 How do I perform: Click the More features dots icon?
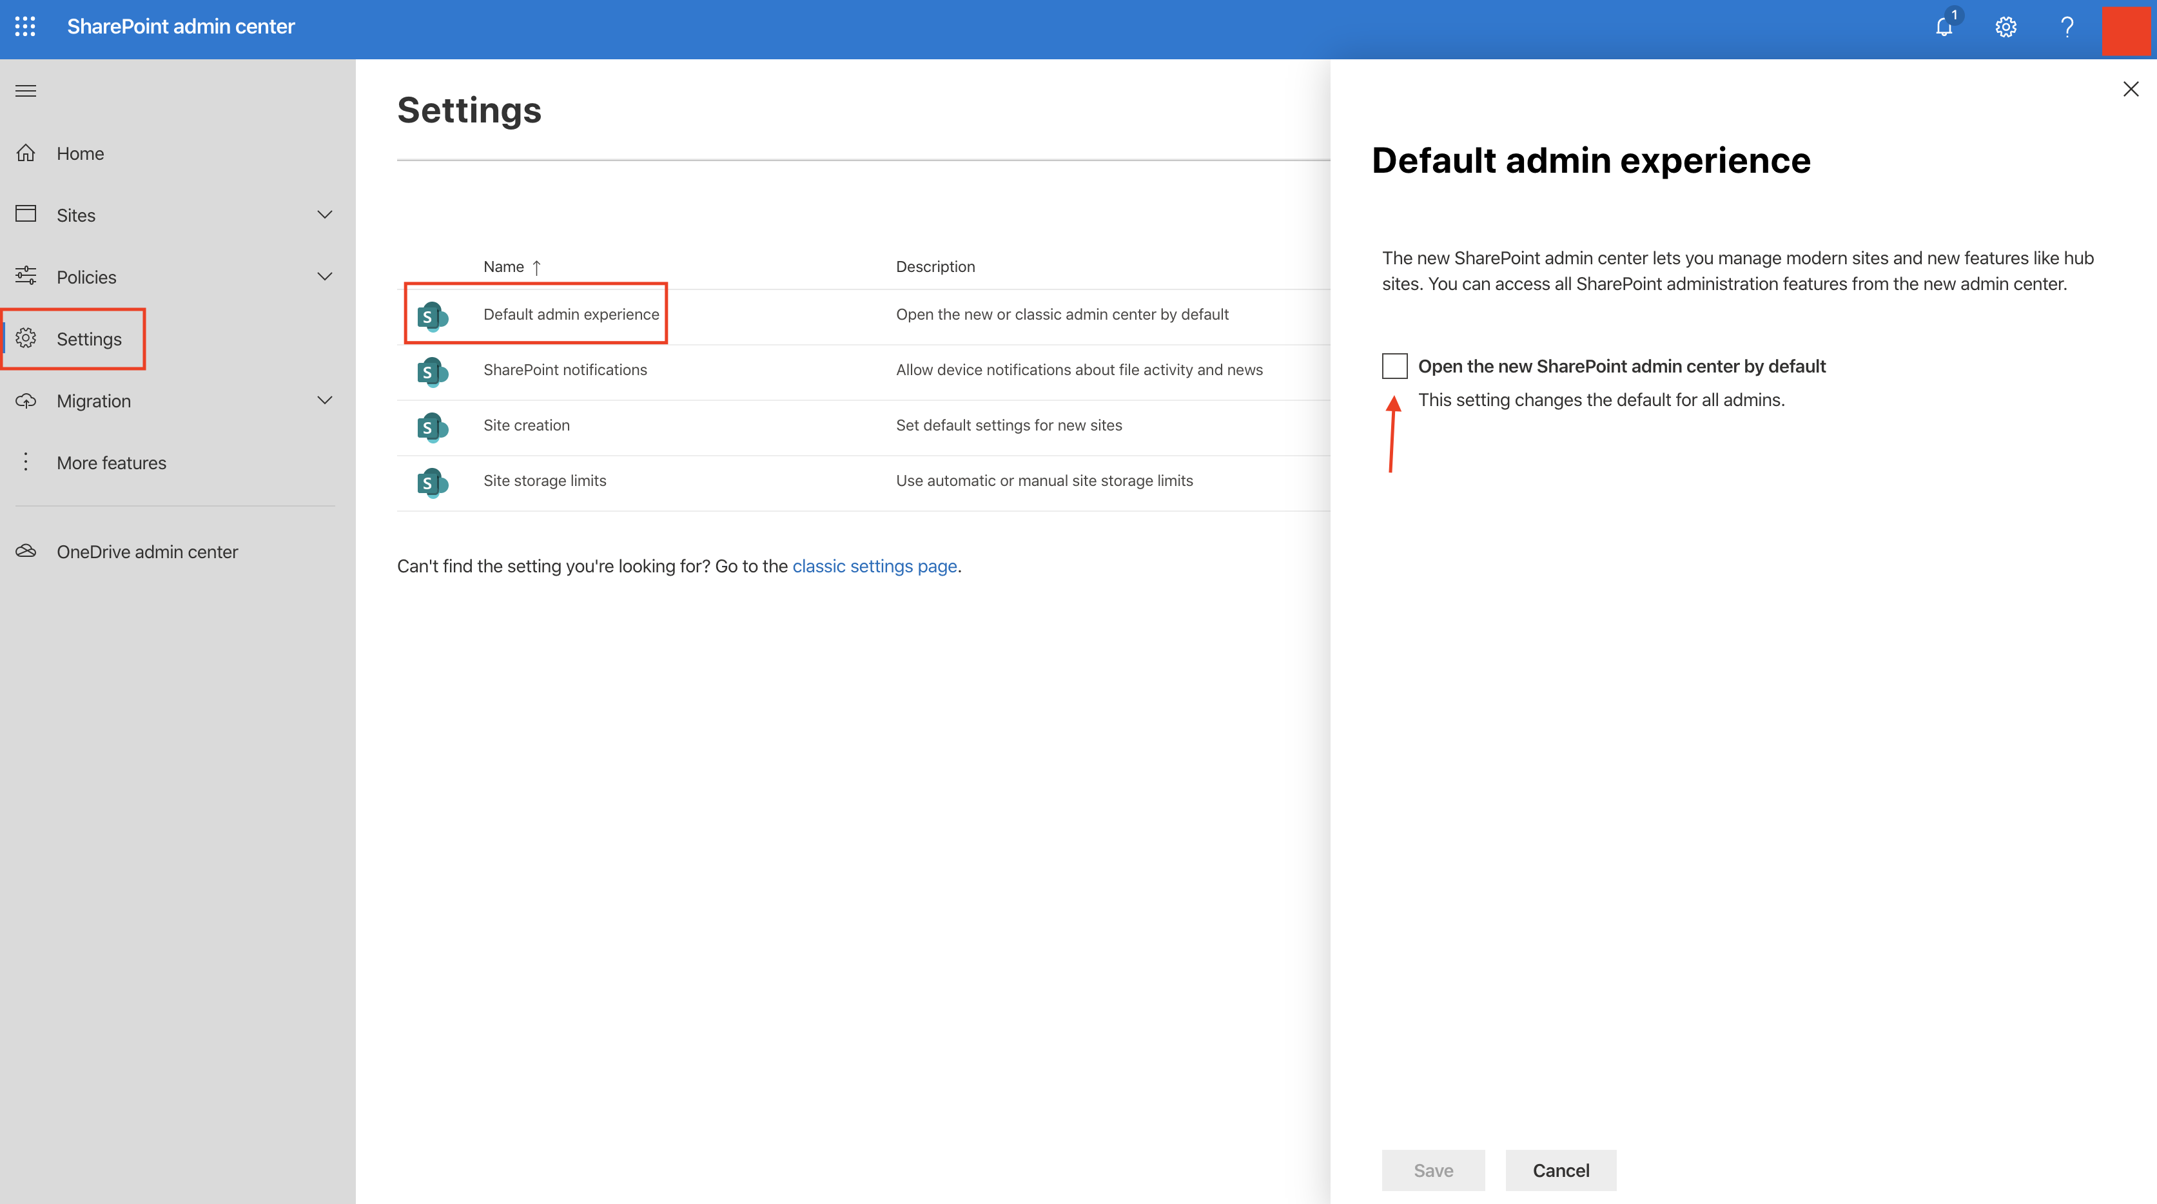coord(26,462)
